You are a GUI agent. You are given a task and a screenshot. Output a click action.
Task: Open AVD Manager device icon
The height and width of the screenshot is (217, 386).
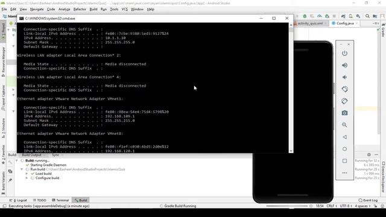tap(350, 16)
